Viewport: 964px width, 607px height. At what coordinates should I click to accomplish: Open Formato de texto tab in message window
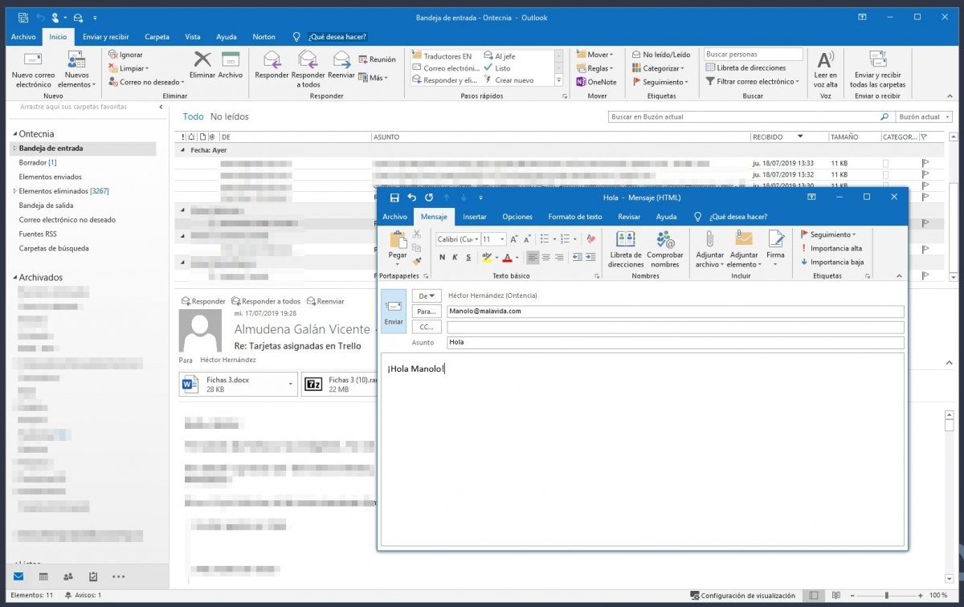tap(575, 217)
